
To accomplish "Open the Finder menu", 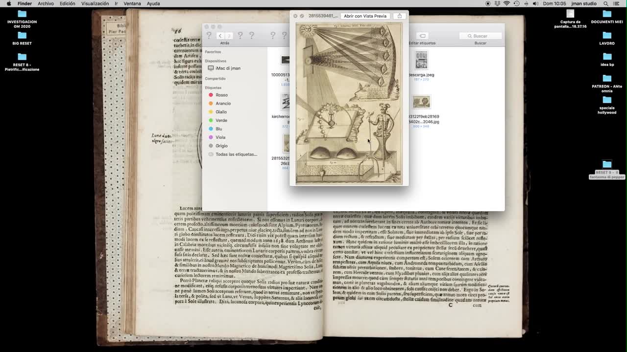I will [24, 3].
